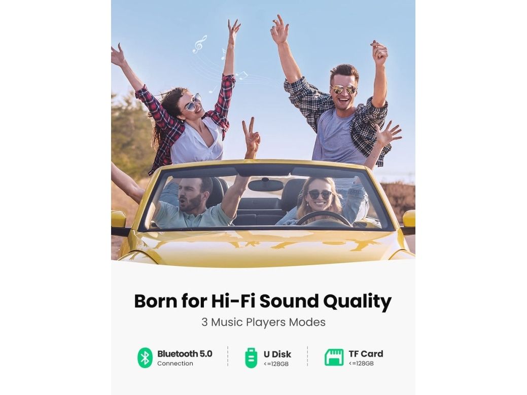This screenshot has height=395, width=527.
Task: Click the '3 Music Players Modes' subtitle
Action: [264, 322]
